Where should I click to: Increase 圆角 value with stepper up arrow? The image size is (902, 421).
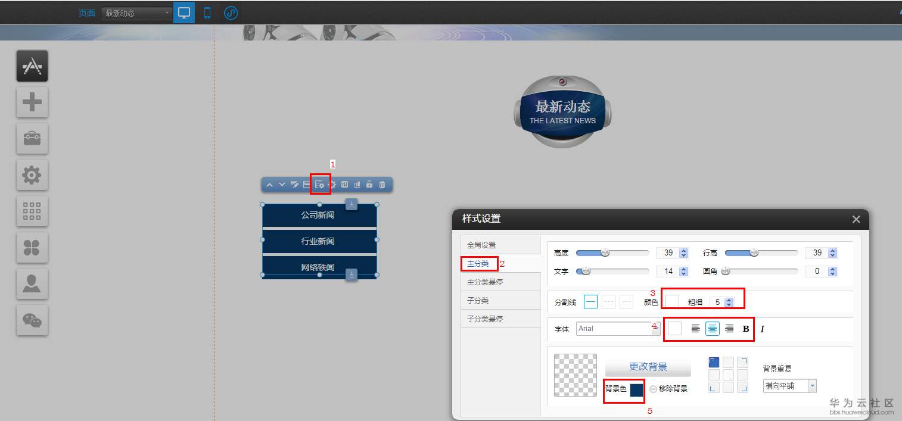click(x=833, y=269)
